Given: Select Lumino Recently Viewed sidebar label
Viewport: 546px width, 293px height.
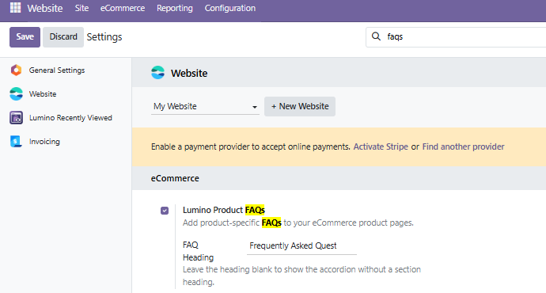Looking at the screenshot, I should pos(70,118).
